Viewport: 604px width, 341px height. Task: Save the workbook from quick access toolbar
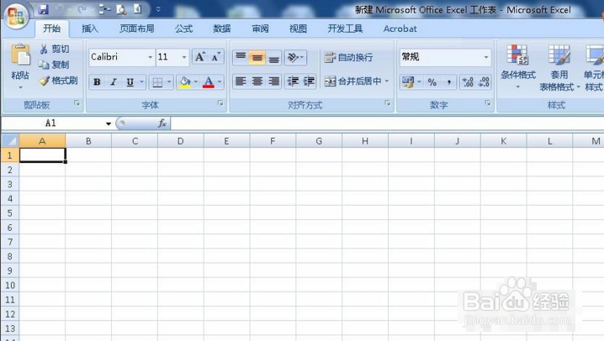[43, 9]
